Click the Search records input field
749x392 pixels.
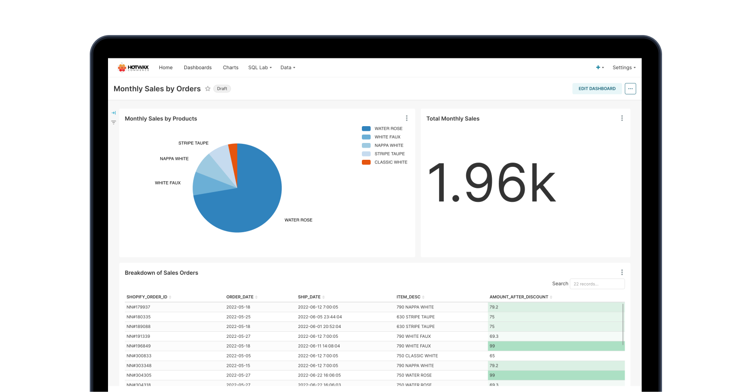coord(597,284)
